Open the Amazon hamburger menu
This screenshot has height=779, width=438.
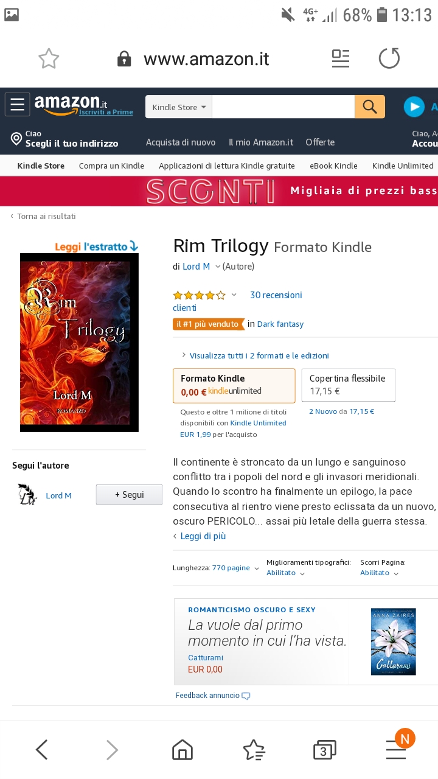pyautogui.click(x=17, y=105)
